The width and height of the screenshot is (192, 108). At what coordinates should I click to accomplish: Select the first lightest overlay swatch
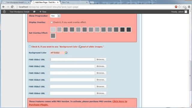click(x=53, y=29)
